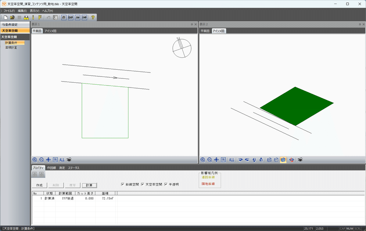Switch 表示2 to 平面図 tab
The width and height of the screenshot is (366, 231).
(x=205, y=31)
